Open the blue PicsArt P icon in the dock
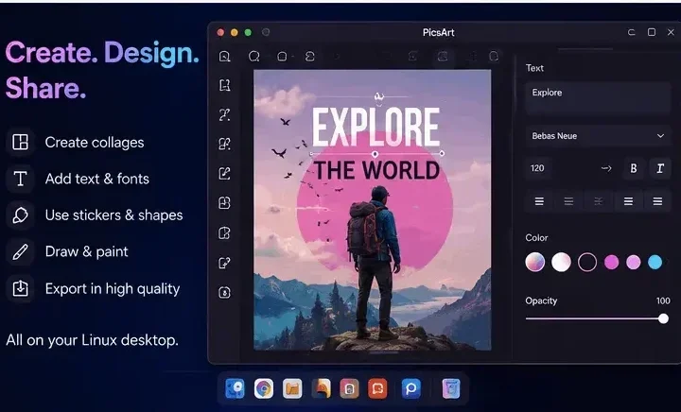The width and height of the screenshot is (681, 412). point(410,388)
